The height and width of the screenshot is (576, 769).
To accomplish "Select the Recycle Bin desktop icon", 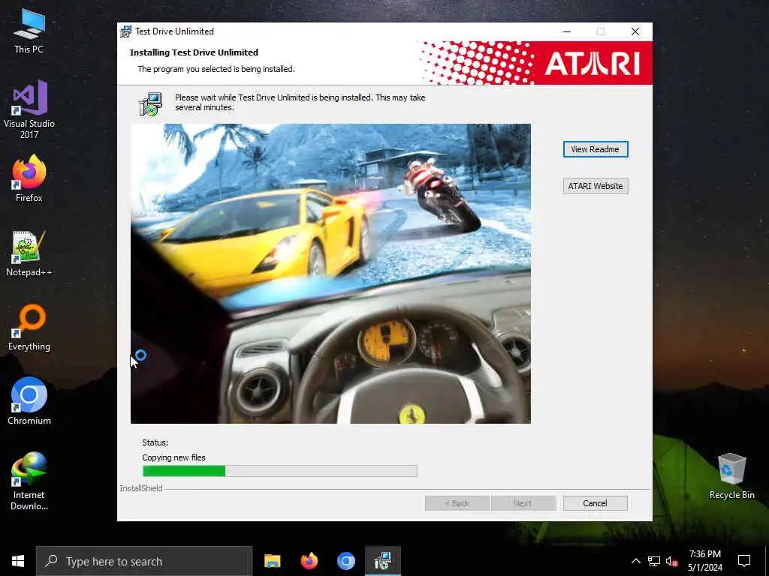I will click(x=731, y=476).
